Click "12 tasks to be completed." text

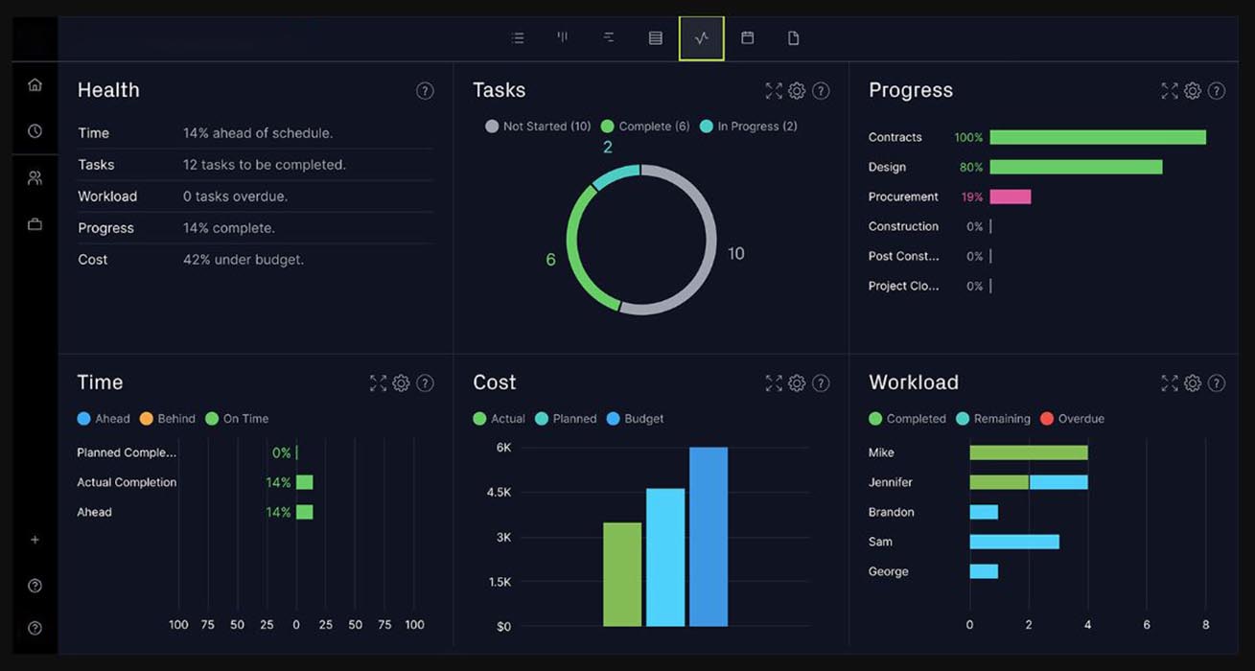click(265, 165)
